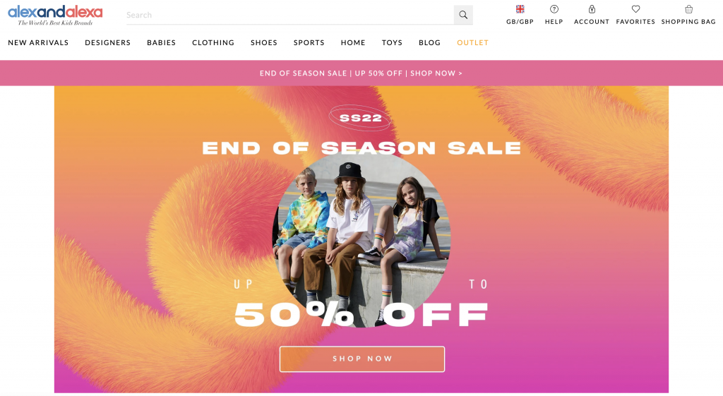This screenshot has width=723, height=396.
Task: Open the GB/GBP flag currency selector
Action: 520,8
